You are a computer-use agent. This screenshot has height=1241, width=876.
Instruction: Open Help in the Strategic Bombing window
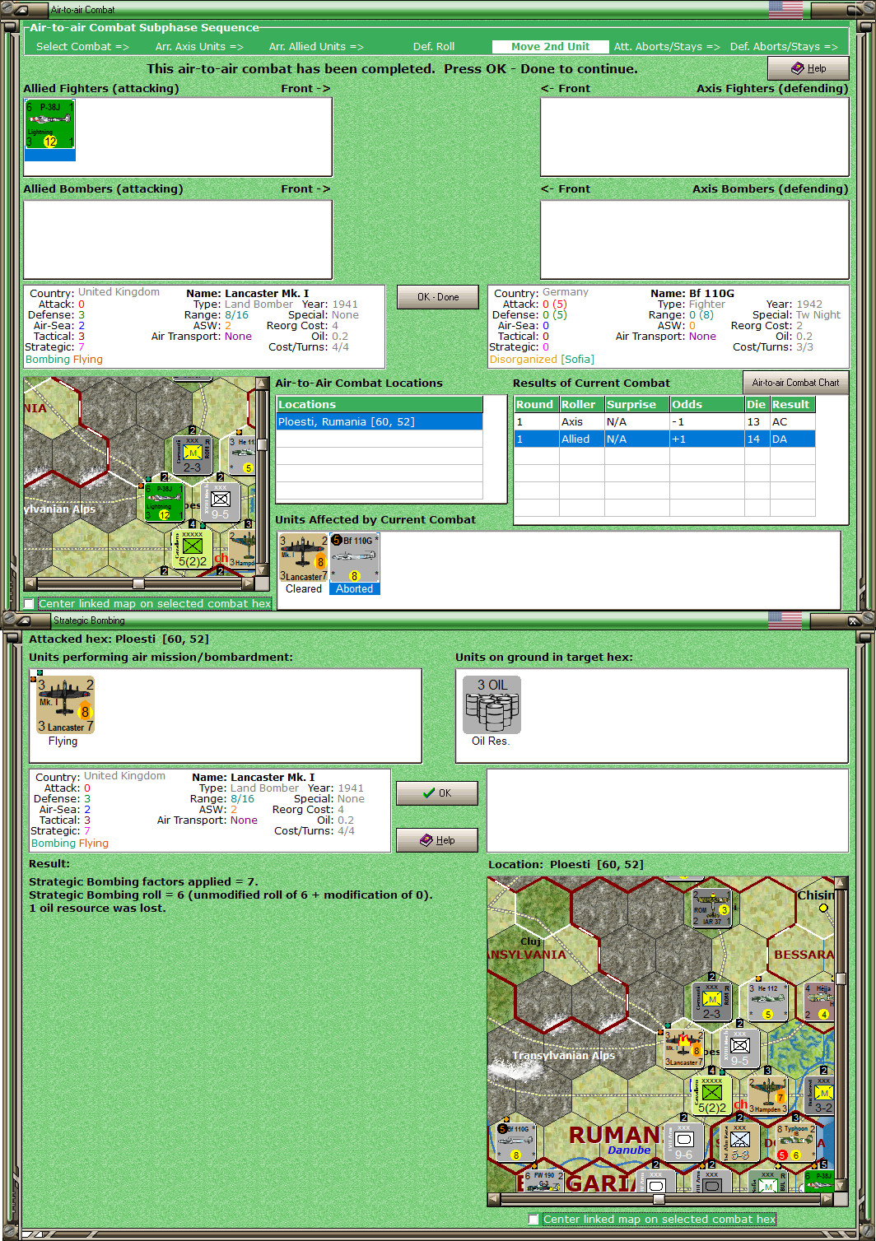(437, 840)
